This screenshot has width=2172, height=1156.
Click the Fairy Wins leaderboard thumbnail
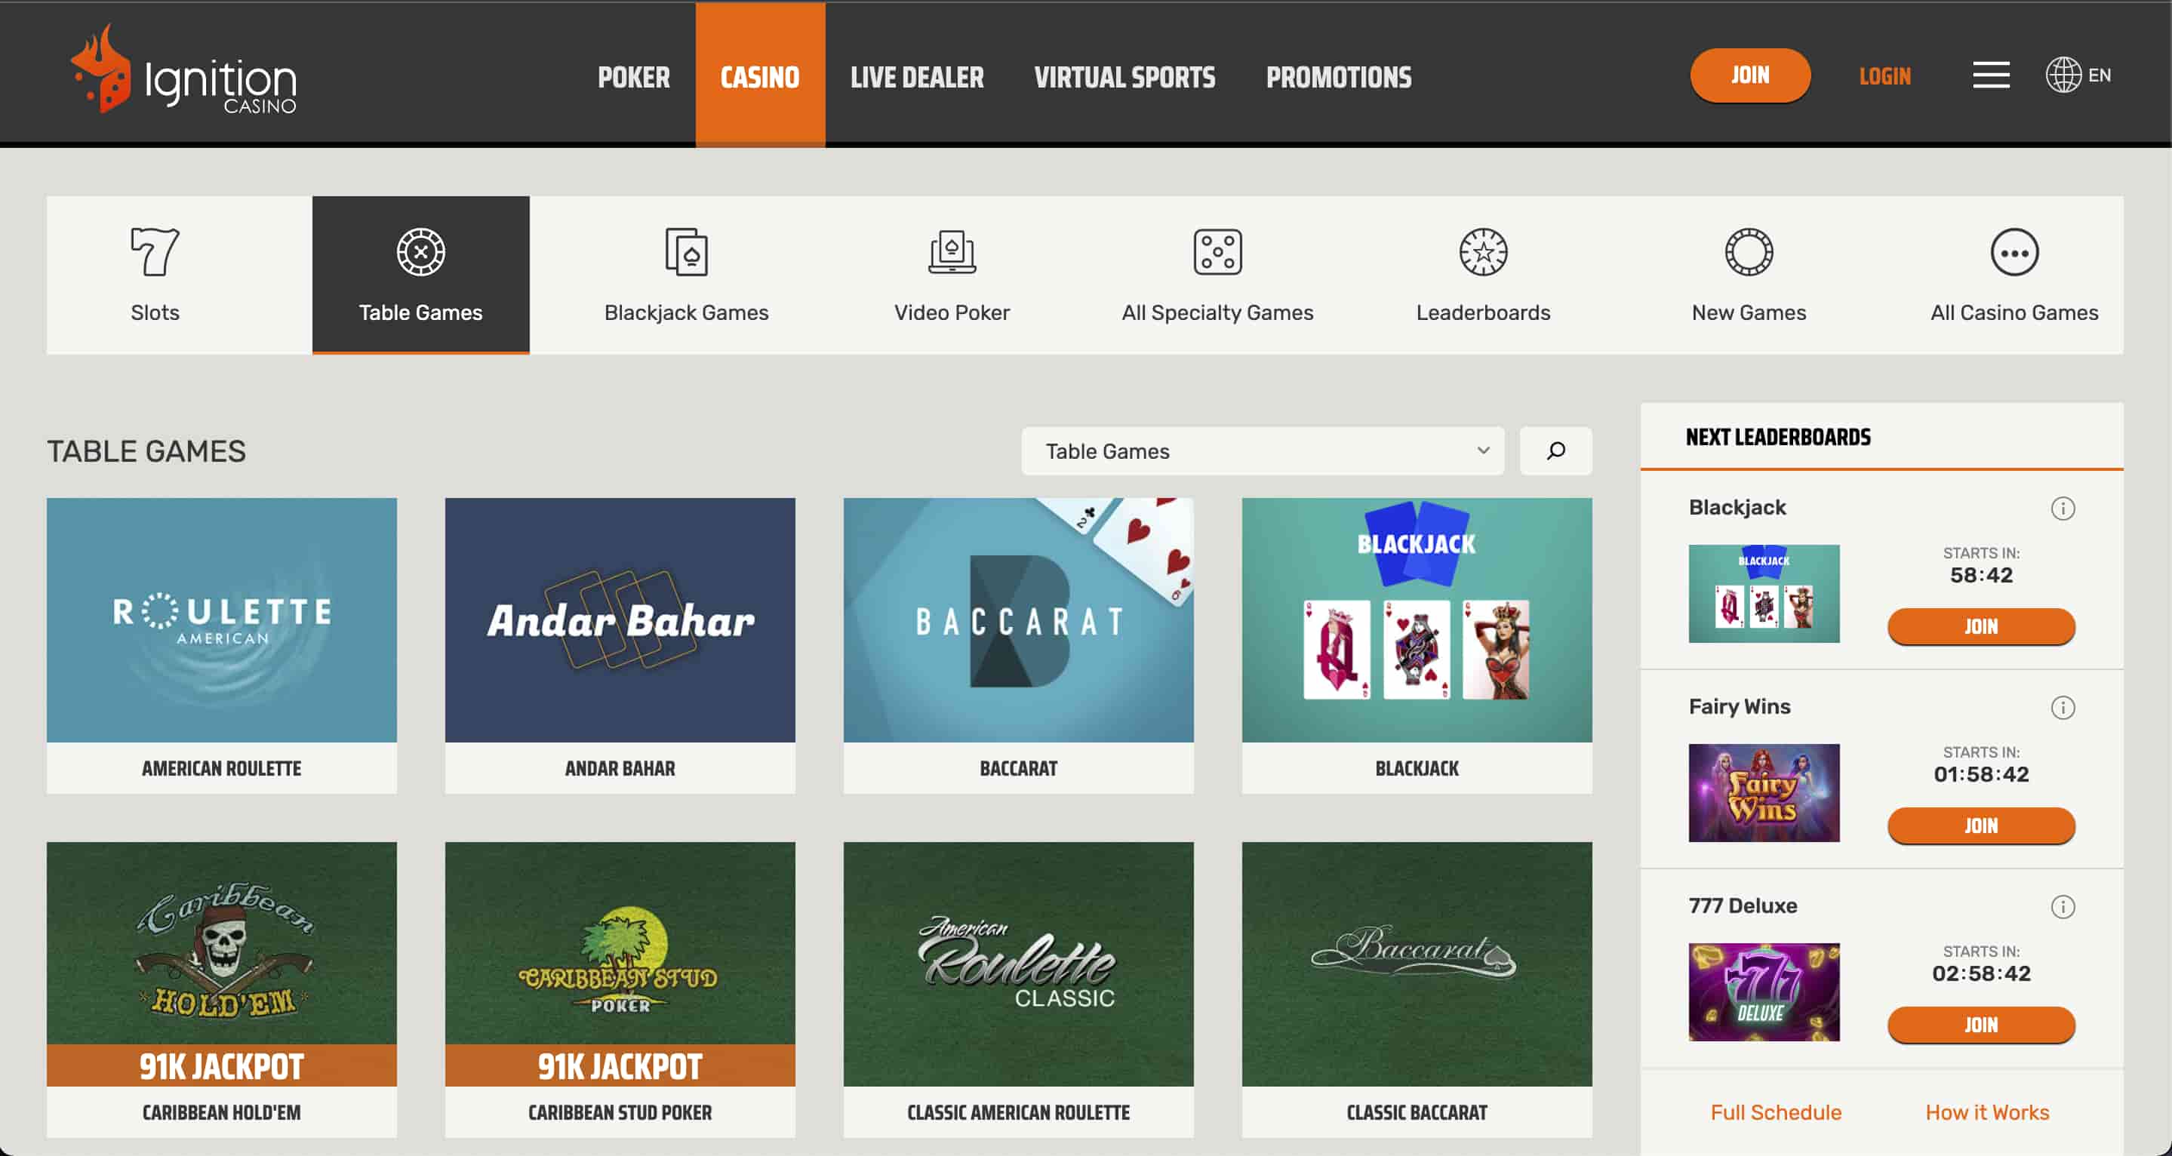tap(1763, 792)
